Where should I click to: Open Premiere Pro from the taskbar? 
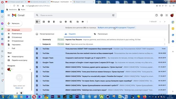point(77,97)
